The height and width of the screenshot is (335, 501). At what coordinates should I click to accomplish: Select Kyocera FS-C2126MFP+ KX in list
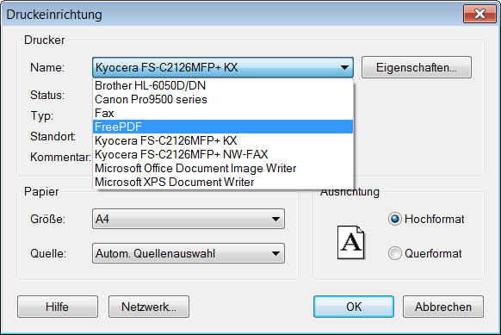pos(223,140)
